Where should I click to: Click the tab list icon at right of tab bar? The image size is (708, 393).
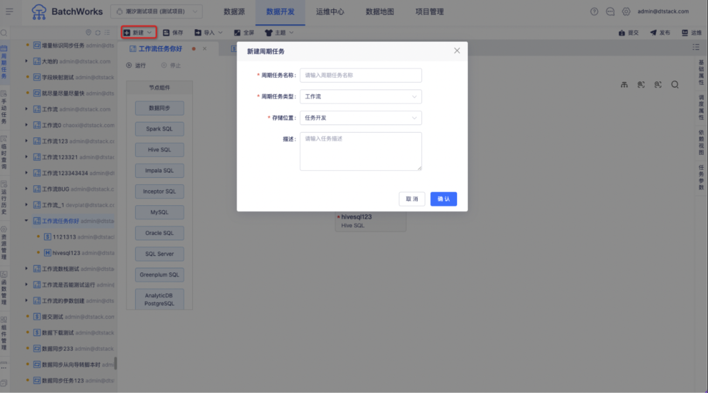pyautogui.click(x=696, y=47)
